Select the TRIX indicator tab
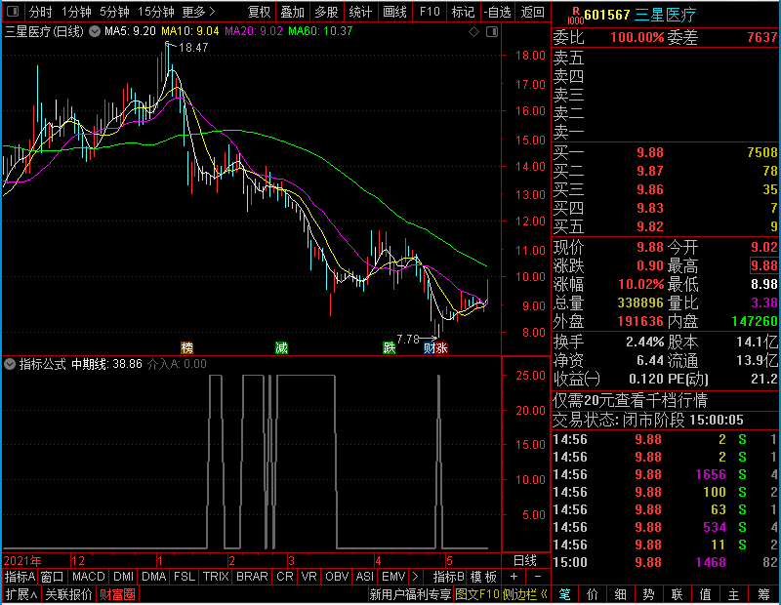 click(216, 577)
